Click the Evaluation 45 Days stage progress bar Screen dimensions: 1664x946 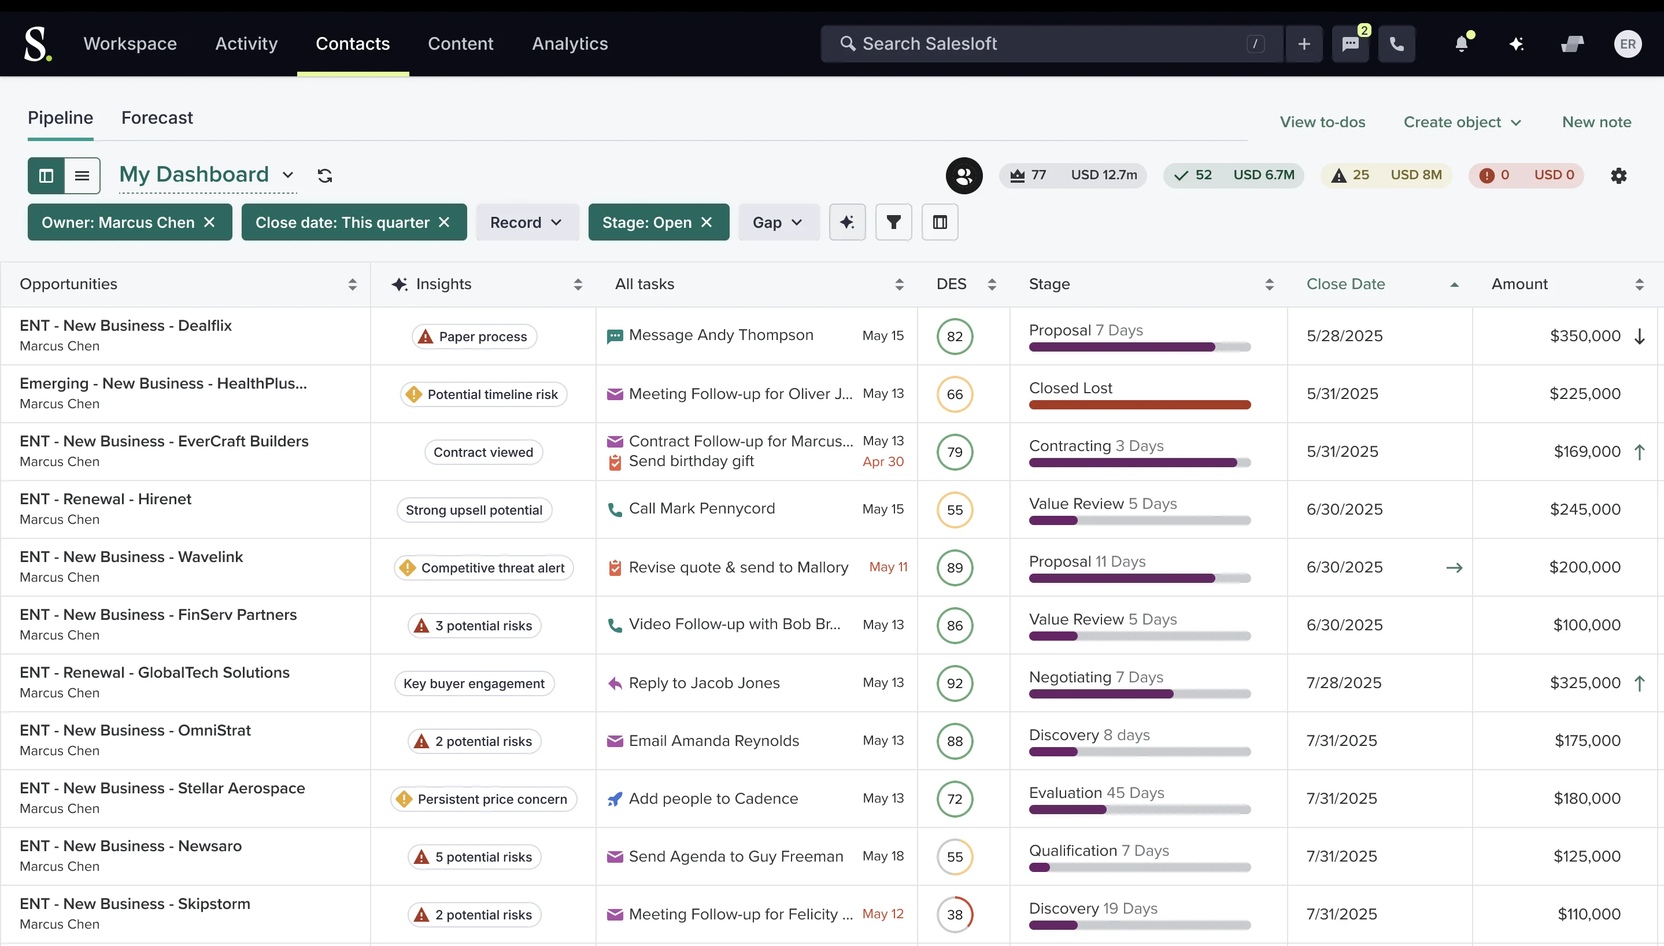pos(1140,810)
